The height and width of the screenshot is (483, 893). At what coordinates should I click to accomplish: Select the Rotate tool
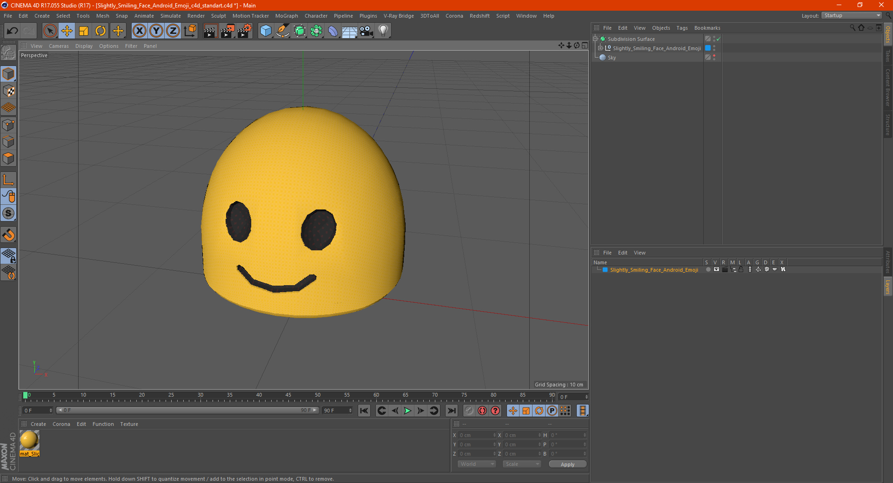[x=100, y=31]
